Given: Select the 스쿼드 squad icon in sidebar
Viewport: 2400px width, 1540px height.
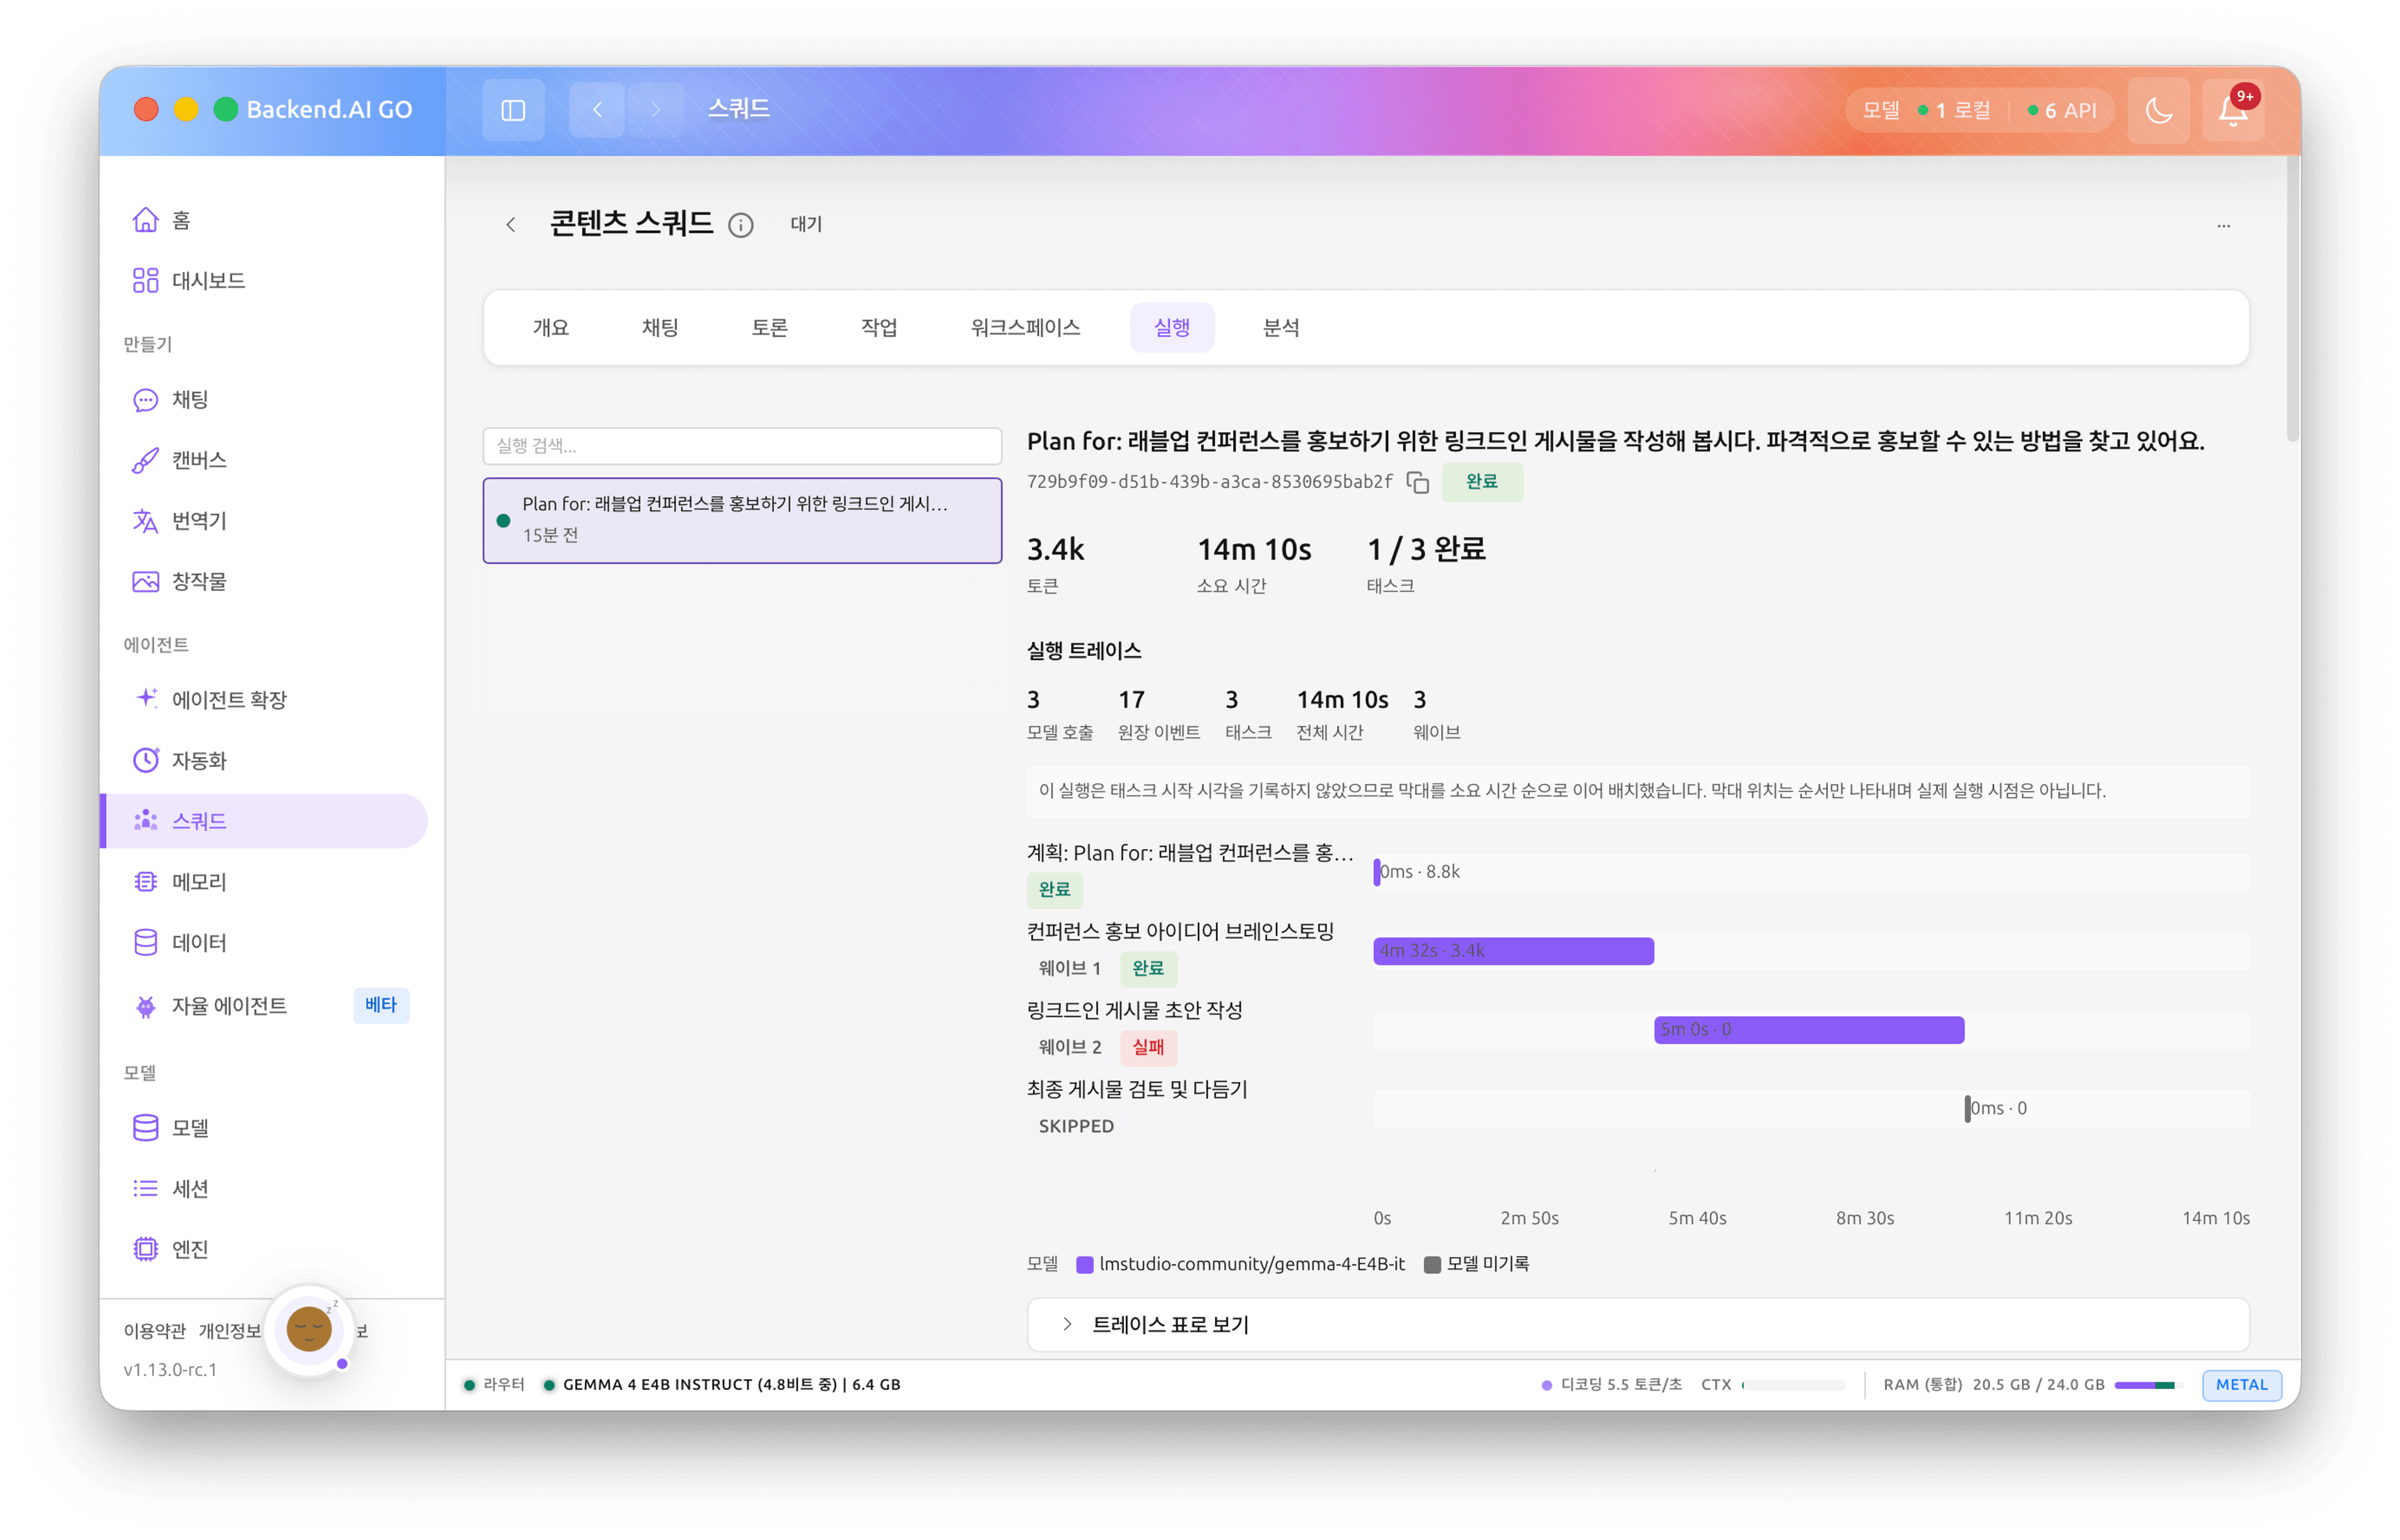Looking at the screenshot, I should pos(146,821).
